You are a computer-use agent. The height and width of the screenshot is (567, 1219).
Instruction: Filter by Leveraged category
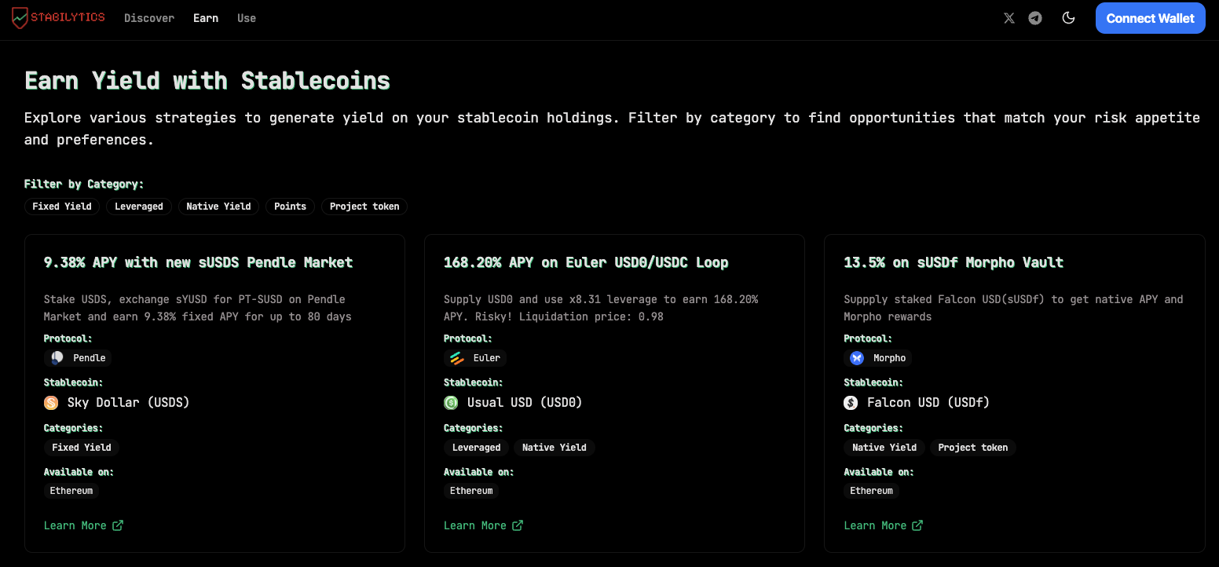point(139,207)
